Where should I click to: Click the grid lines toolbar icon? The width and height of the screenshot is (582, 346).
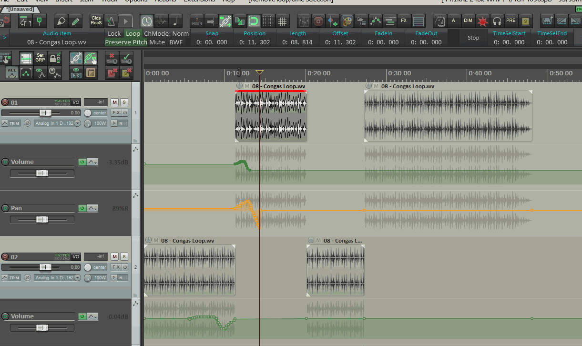[x=283, y=21]
